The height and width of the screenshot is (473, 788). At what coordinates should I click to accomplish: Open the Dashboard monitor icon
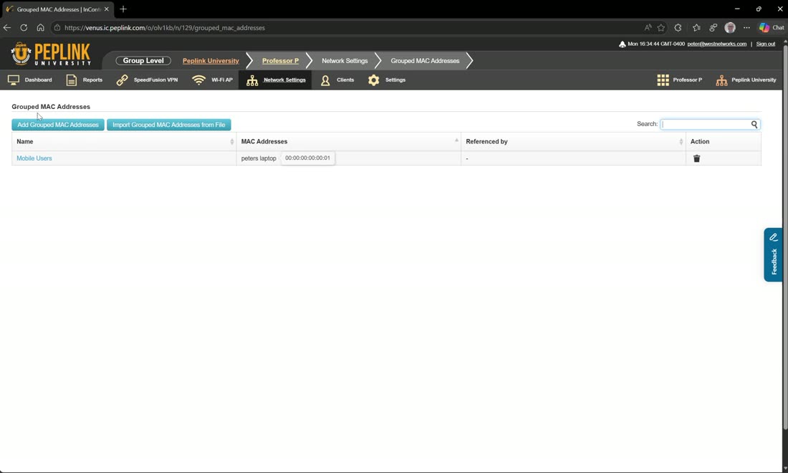point(14,80)
